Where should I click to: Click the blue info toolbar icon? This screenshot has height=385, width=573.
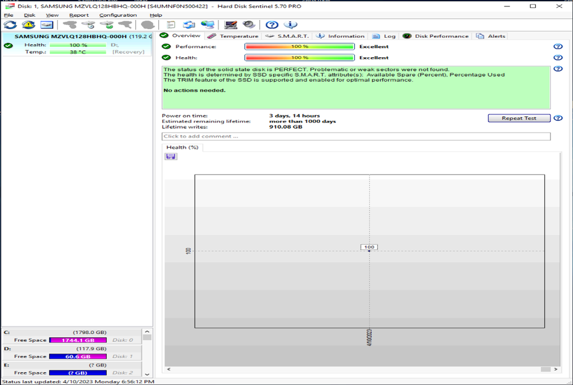[291, 25]
